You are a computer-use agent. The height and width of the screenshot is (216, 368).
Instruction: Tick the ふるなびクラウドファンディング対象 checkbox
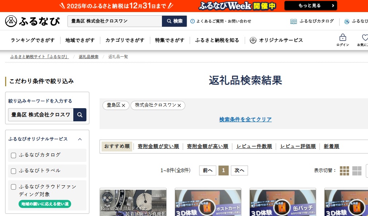coord(13,187)
